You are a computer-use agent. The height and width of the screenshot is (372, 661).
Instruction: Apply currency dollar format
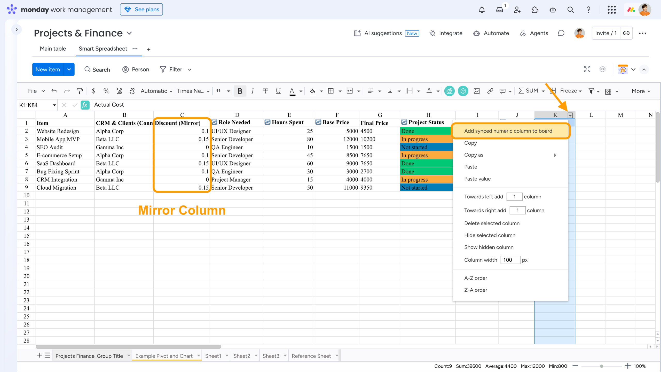[x=93, y=91]
